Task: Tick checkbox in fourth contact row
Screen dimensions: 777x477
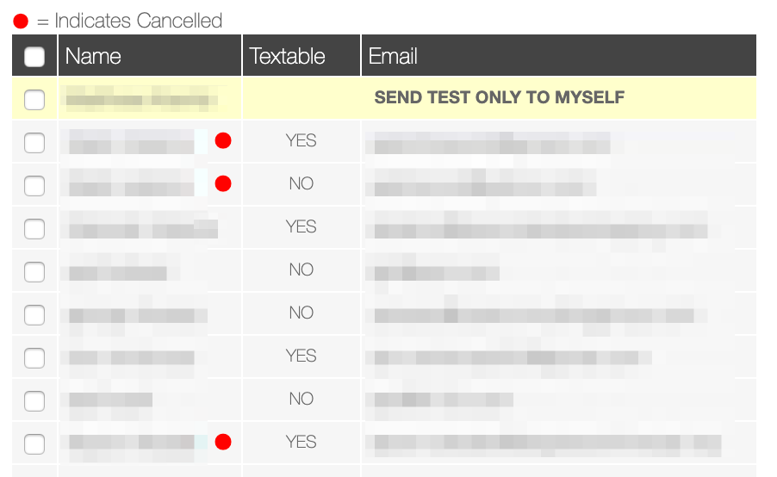Action: click(34, 272)
